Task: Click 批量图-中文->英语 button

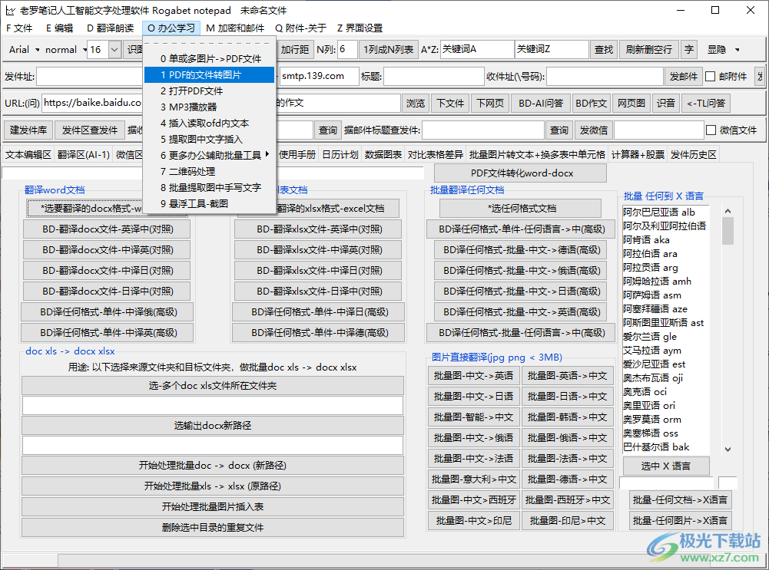Action: point(473,376)
